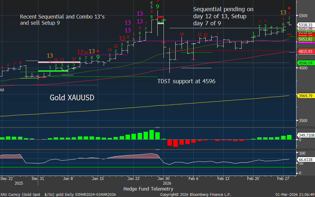Click the TDST support at 4596 annotation
Image resolution: width=315 pixels, height=197 pixels.
(187, 81)
